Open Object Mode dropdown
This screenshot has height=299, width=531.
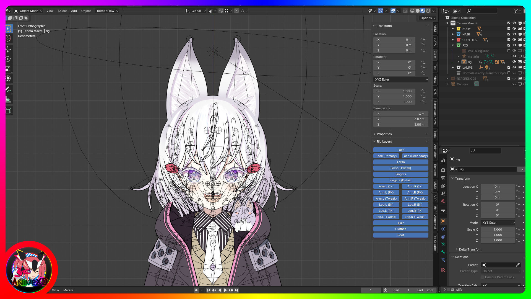coord(28,11)
